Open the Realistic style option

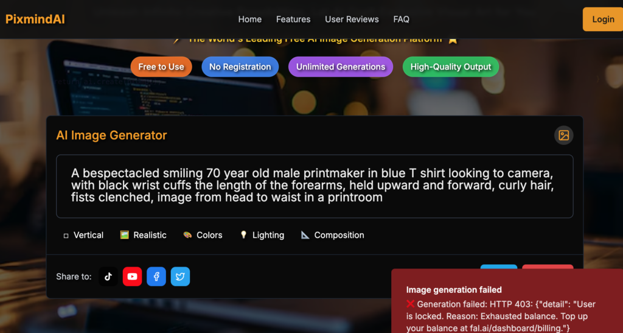click(144, 235)
